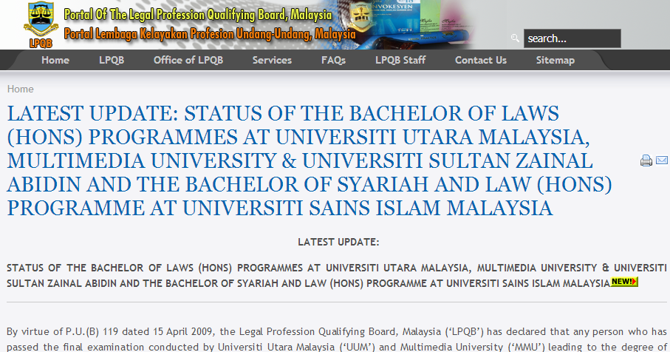This screenshot has height=352, width=670.
Task: Open the FAQs menu item
Action: [333, 61]
